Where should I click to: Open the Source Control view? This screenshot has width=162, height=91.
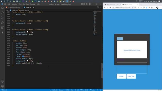[x=2, y=18]
